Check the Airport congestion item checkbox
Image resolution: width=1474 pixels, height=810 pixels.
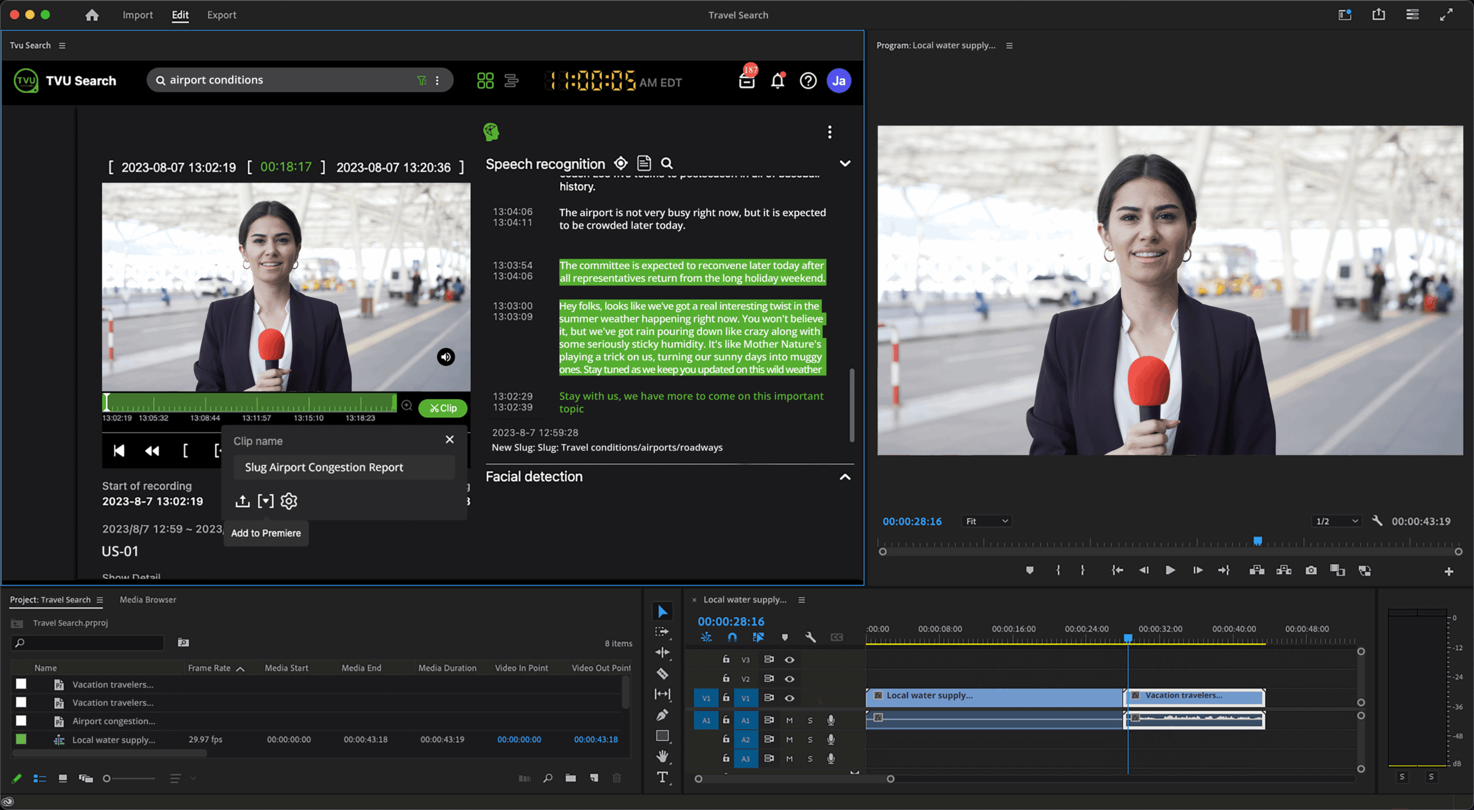pyautogui.click(x=21, y=721)
